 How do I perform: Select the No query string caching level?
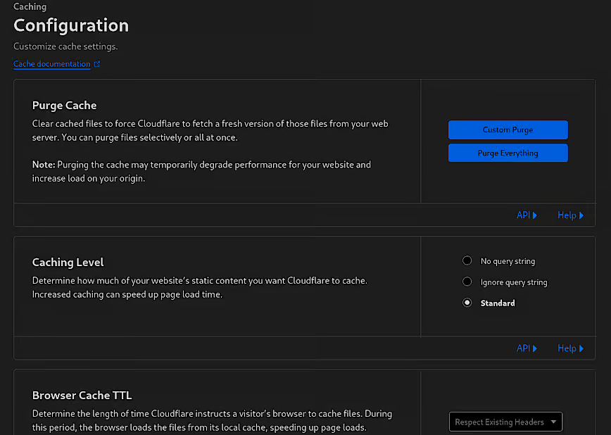tap(467, 261)
